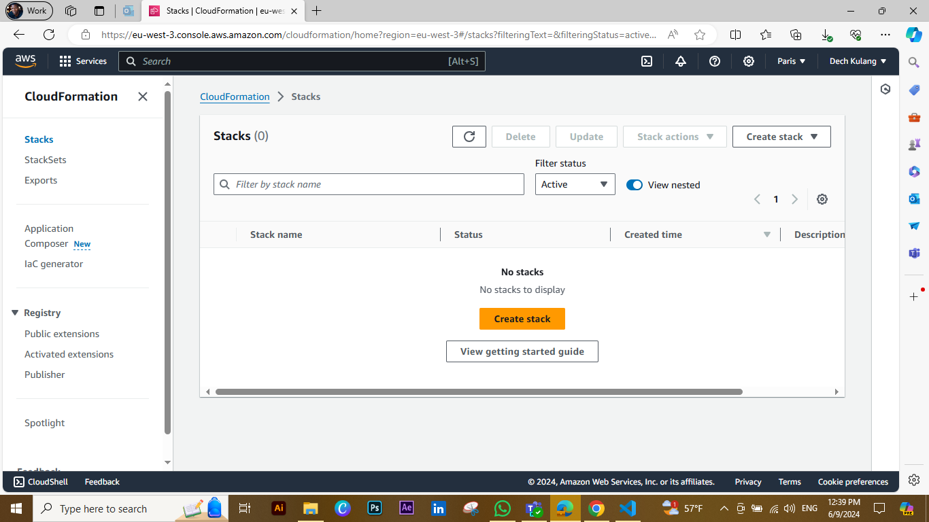Open Exports navigation item
Image resolution: width=929 pixels, height=522 pixels.
(41, 180)
